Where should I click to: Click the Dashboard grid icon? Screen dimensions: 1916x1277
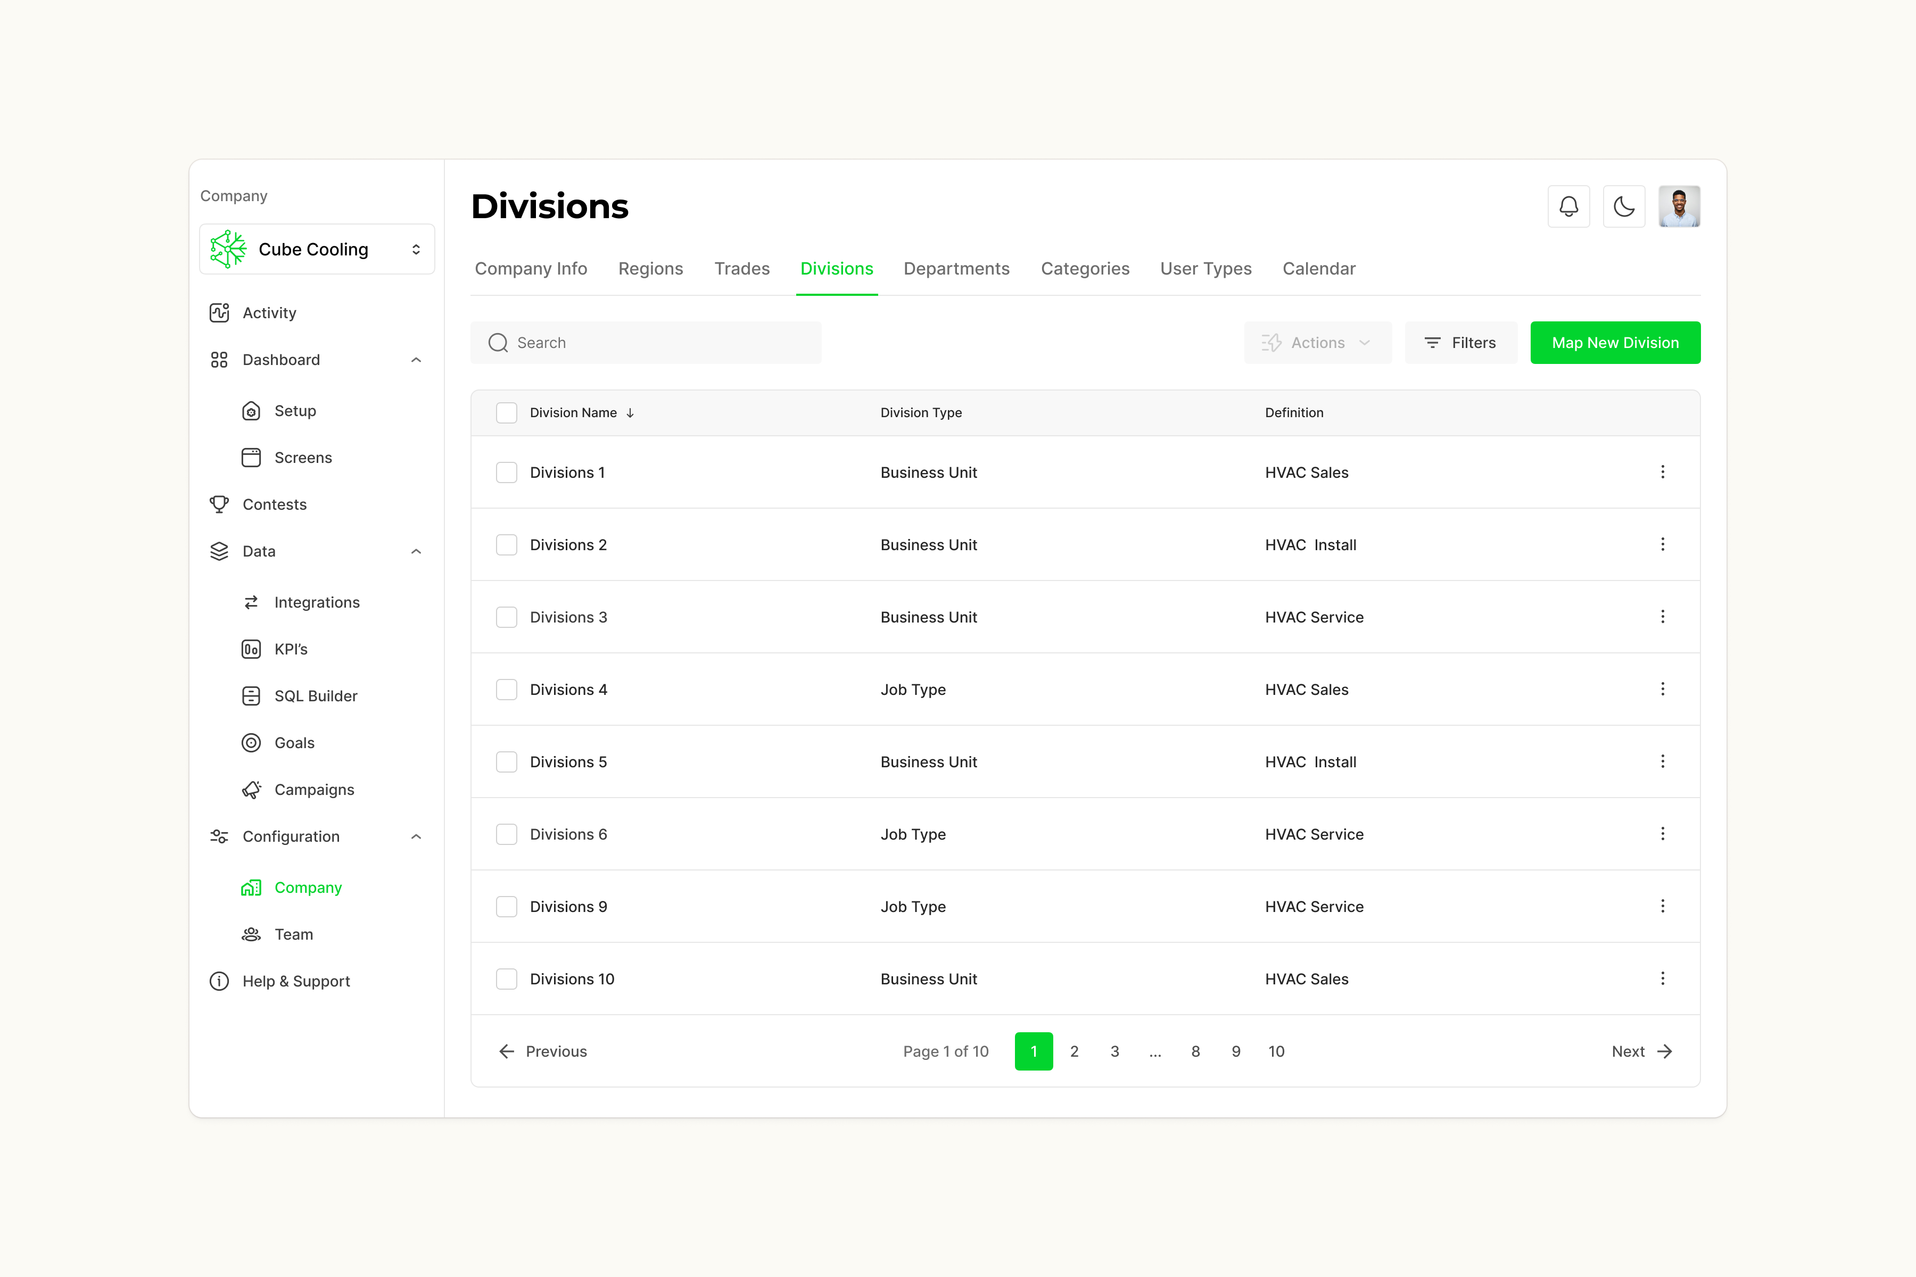219,360
